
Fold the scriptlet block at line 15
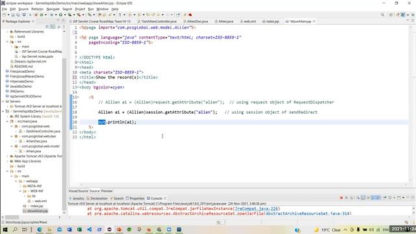tap(78, 97)
